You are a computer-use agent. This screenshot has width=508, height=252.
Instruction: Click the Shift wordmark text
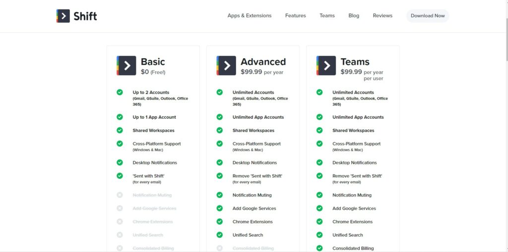coord(85,16)
